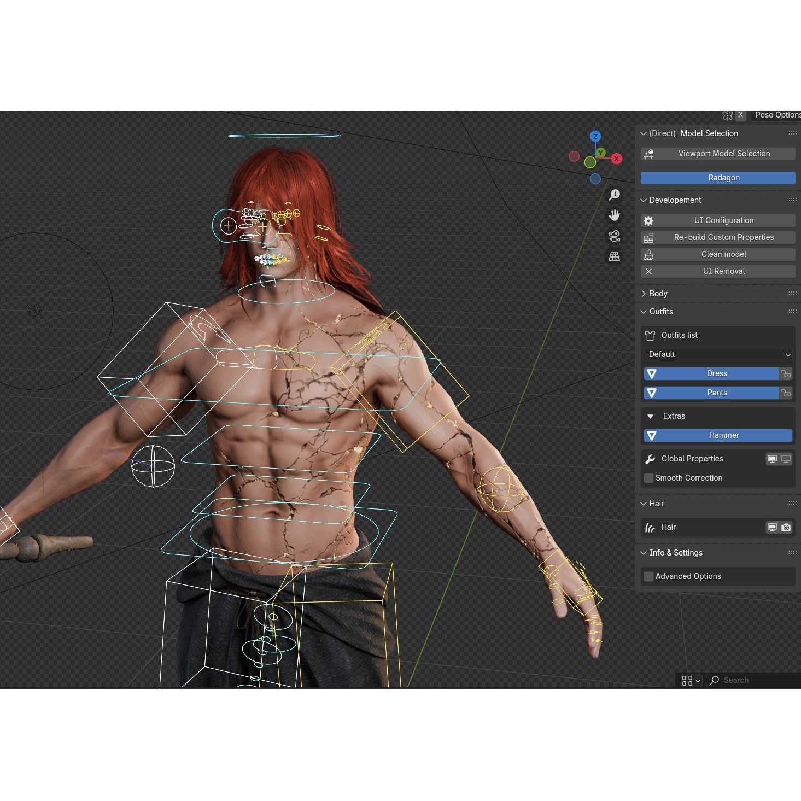Image resolution: width=801 pixels, height=801 pixels.
Task: Expand the Body panel
Action: pyautogui.click(x=644, y=294)
